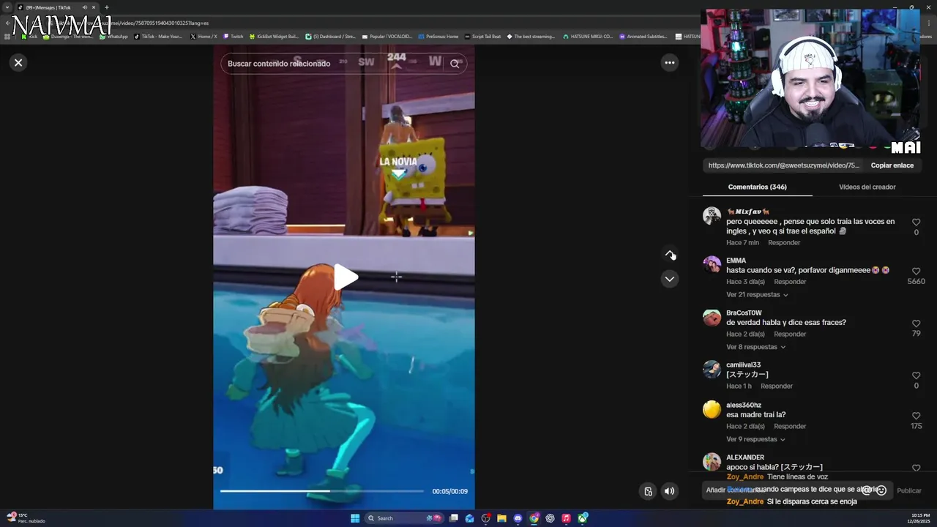Like BraCosT0W's comment heart
The height and width of the screenshot is (527, 937).
pos(916,324)
